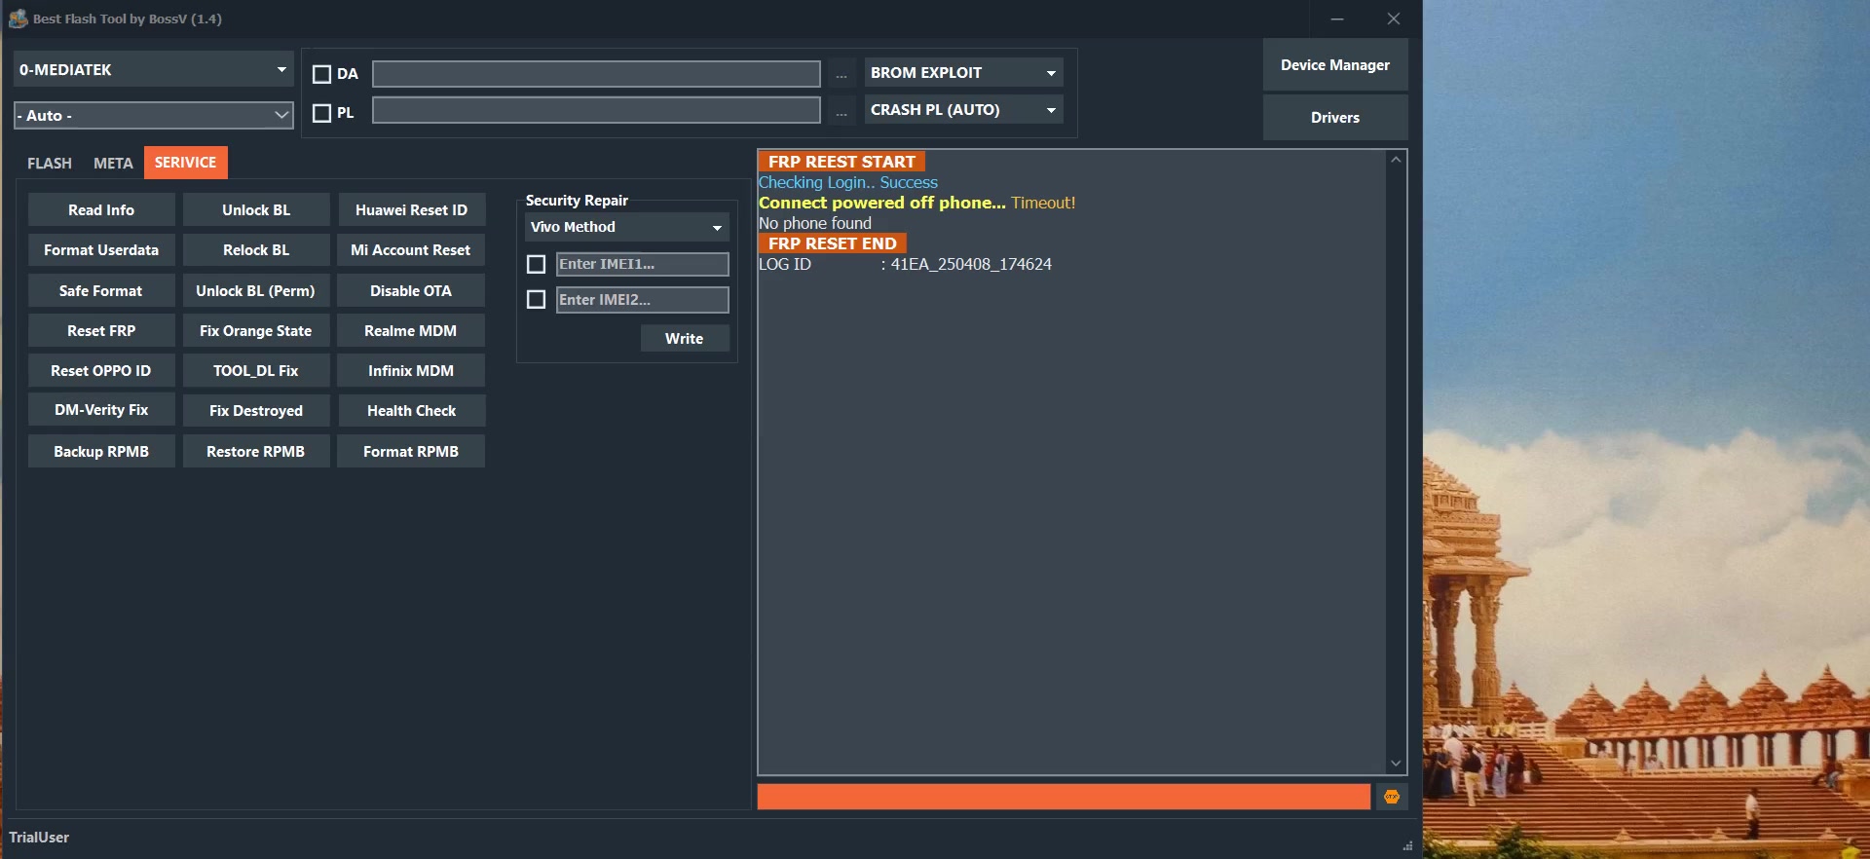
Task: Click the log scrollbar up arrow
Action: click(1396, 160)
